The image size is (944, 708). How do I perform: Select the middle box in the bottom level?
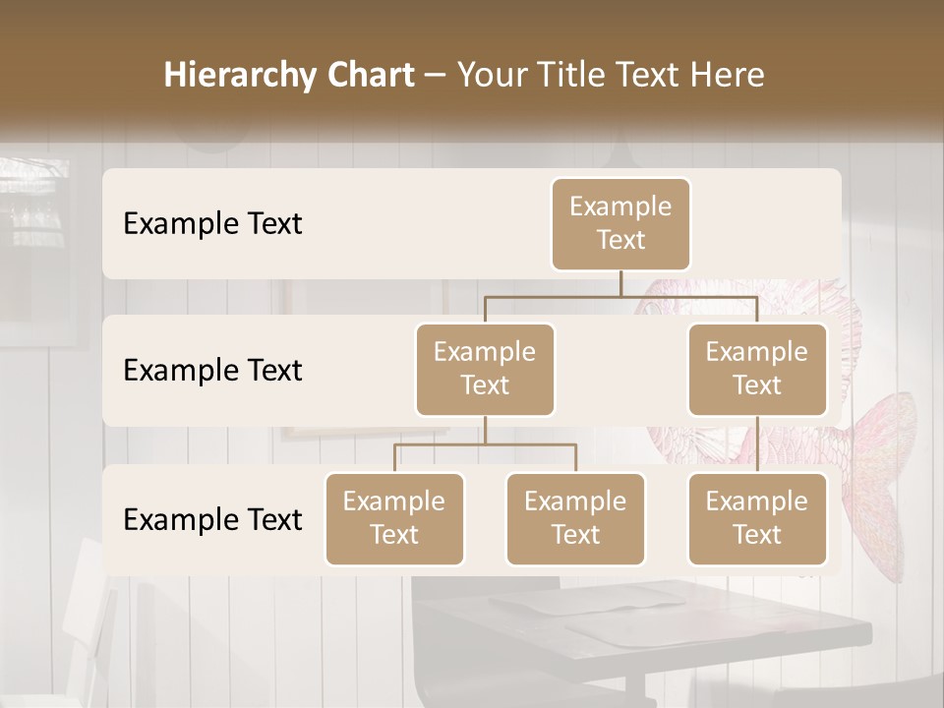pyautogui.click(x=575, y=519)
